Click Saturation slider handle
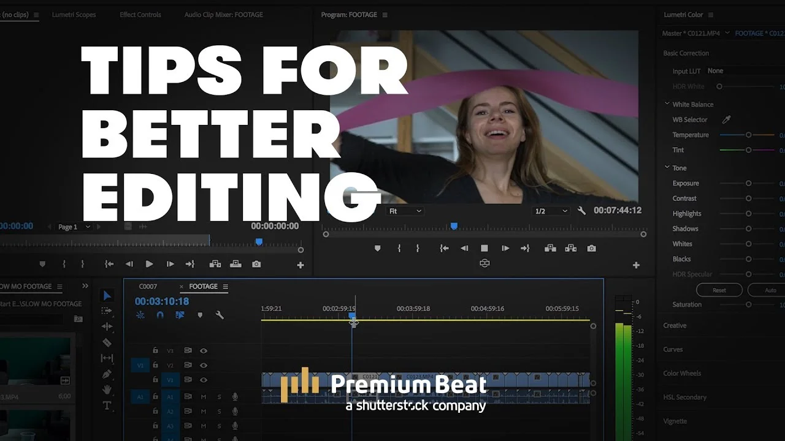The height and width of the screenshot is (441, 785). 748,304
